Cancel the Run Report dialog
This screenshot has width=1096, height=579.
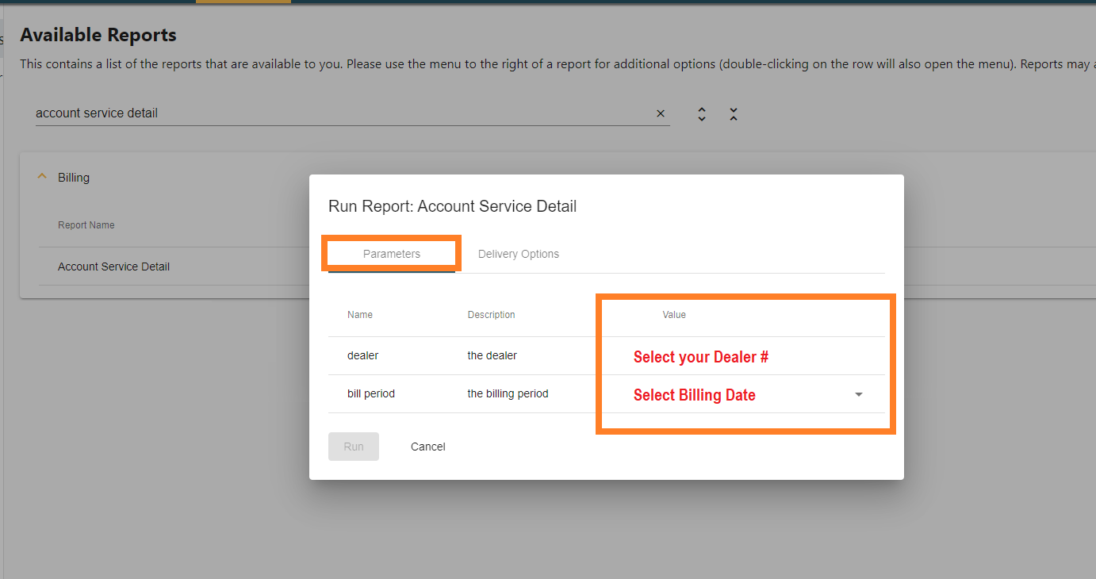point(428,447)
